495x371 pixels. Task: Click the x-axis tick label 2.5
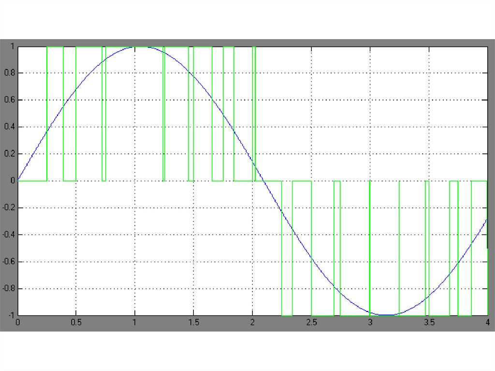(x=311, y=322)
